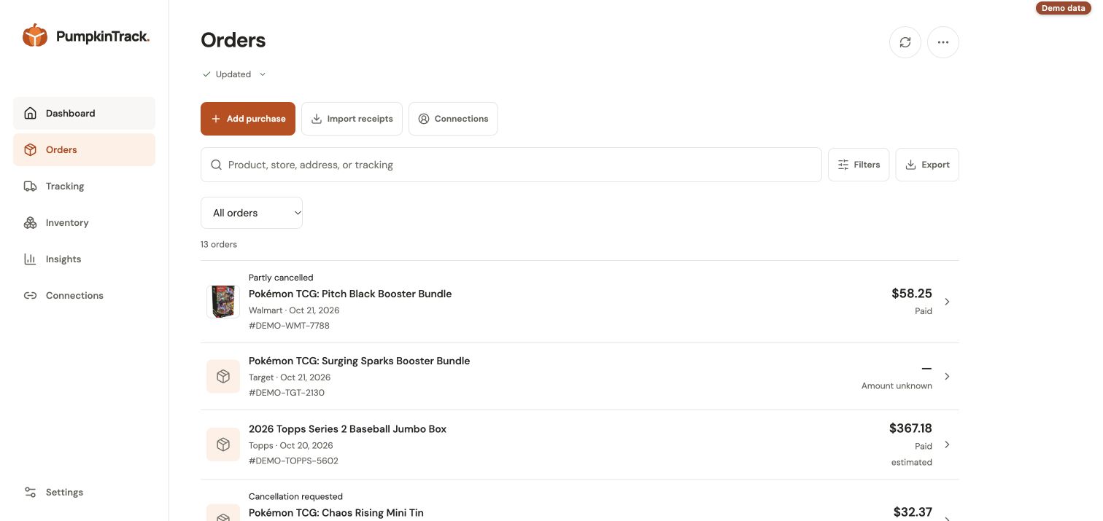Select Orders in the sidebar
This screenshot has height=521, width=1103.
coord(84,149)
